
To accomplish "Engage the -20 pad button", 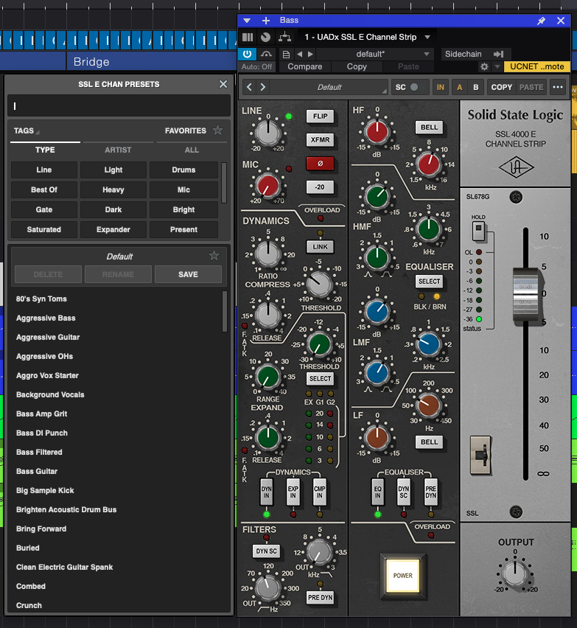I will pos(320,187).
